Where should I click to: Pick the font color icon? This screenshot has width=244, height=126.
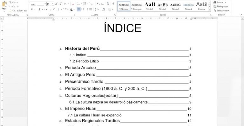71,9
